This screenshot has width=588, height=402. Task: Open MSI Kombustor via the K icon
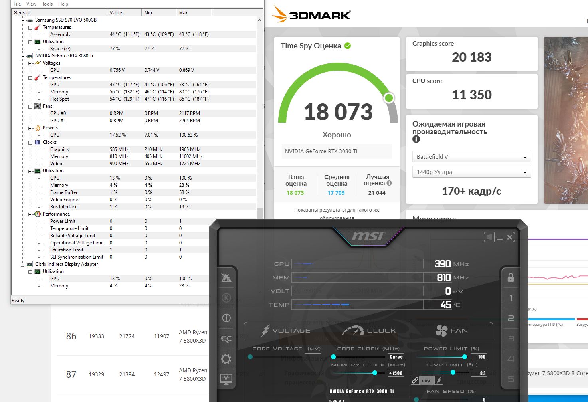(x=226, y=298)
